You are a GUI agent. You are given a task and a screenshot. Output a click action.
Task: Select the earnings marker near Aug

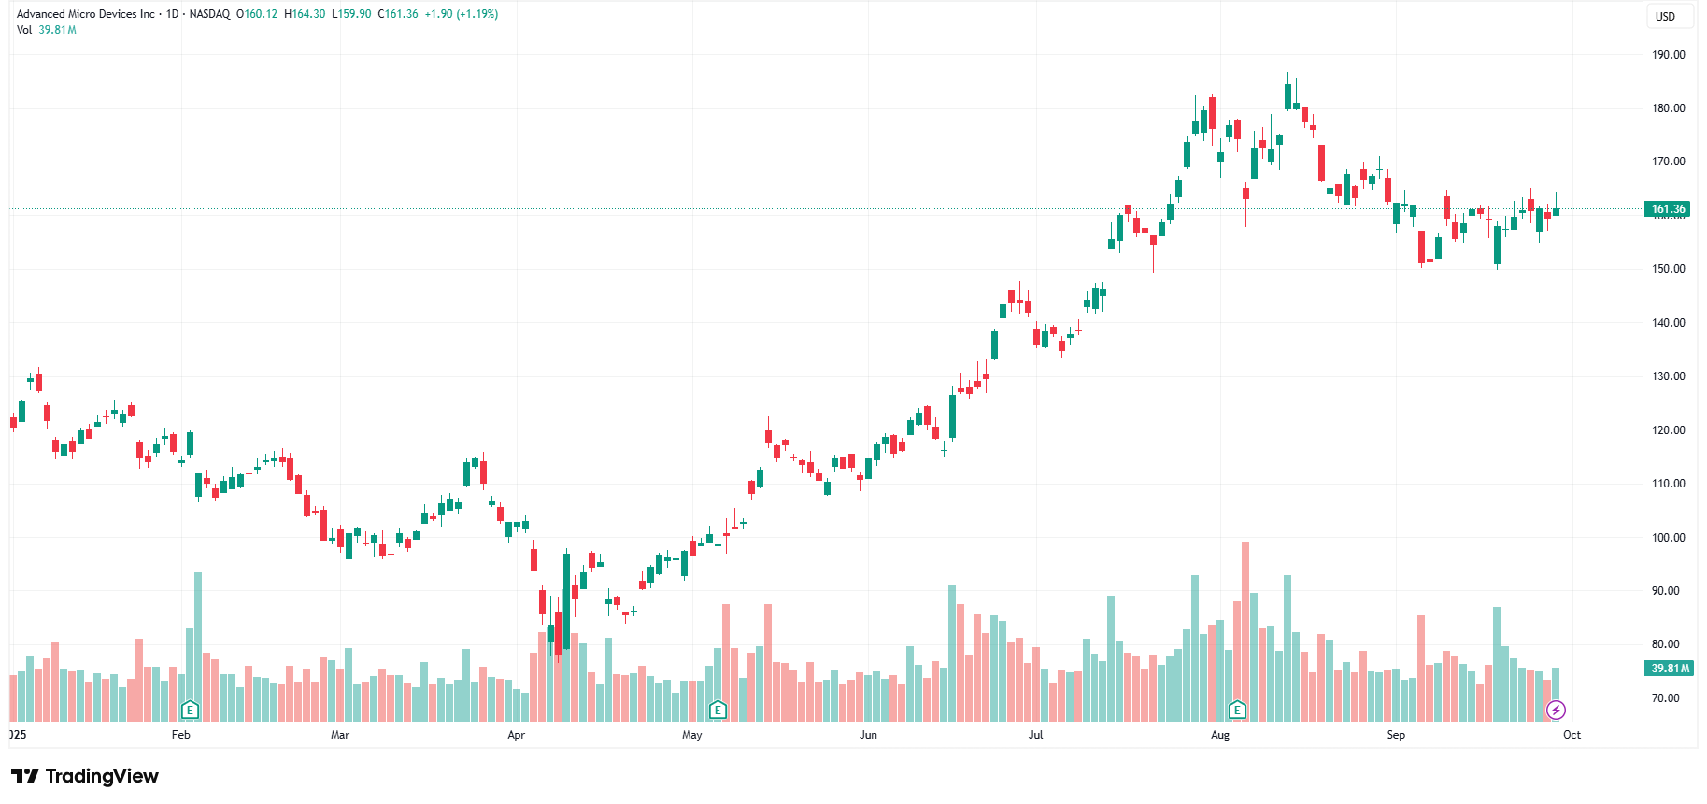[1237, 710]
